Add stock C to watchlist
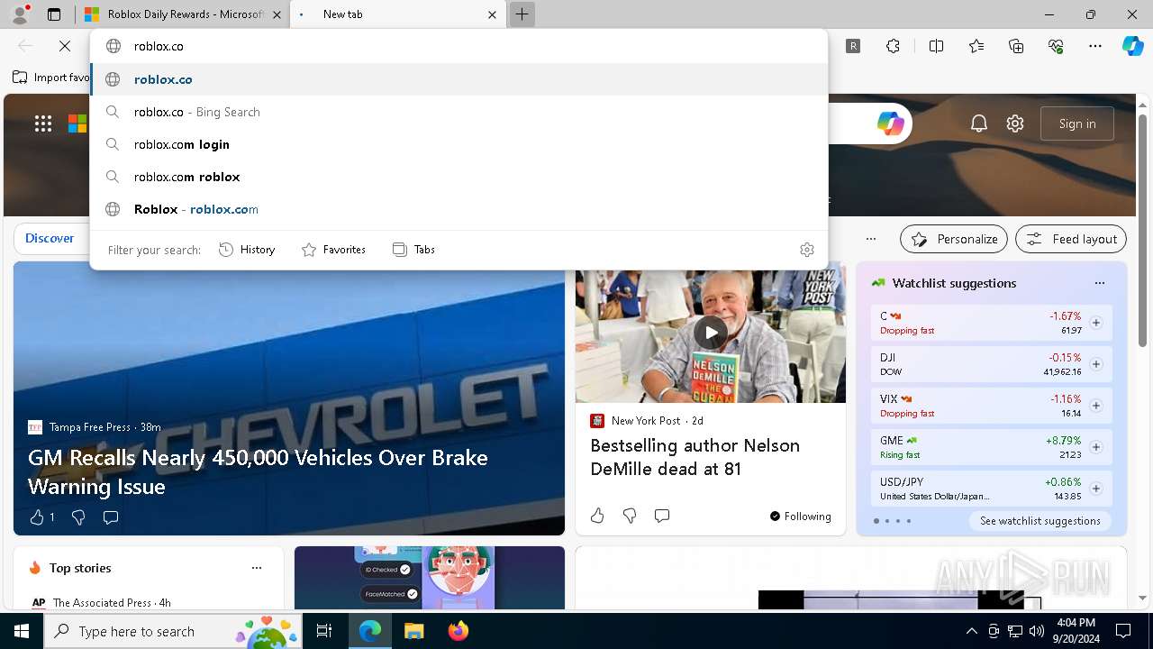 coord(1095,323)
